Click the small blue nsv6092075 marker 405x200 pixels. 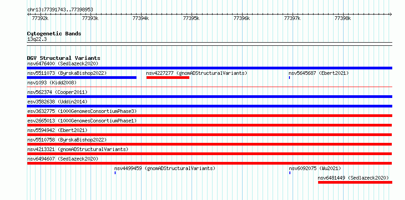coord(290,173)
